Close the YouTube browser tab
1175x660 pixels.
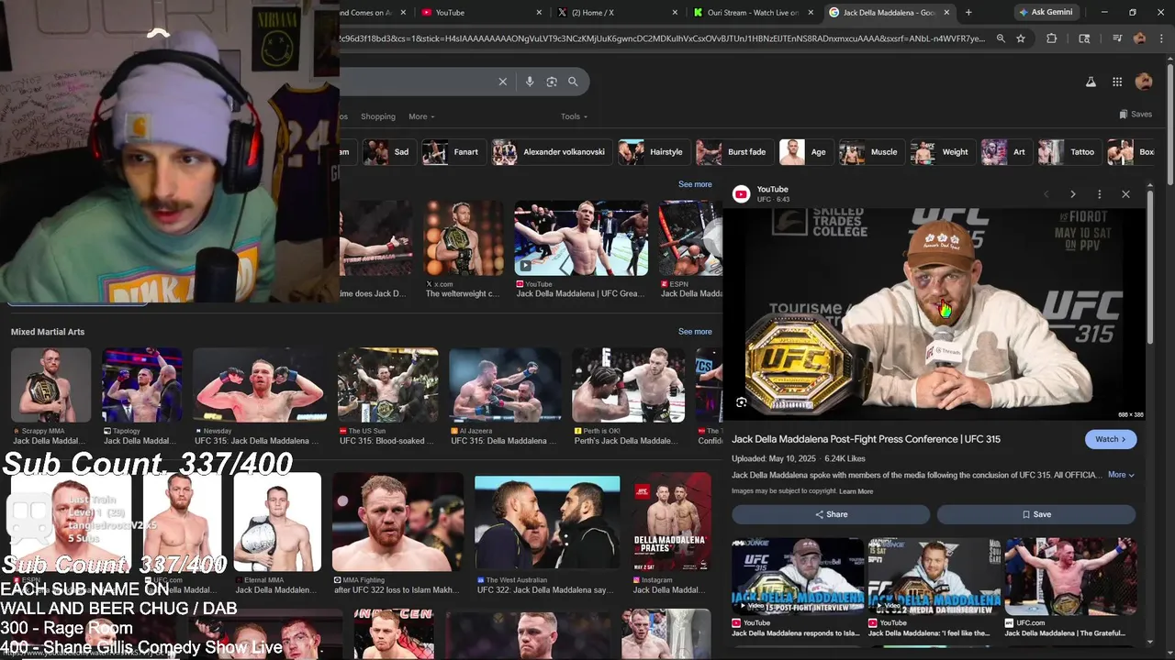pos(538,13)
